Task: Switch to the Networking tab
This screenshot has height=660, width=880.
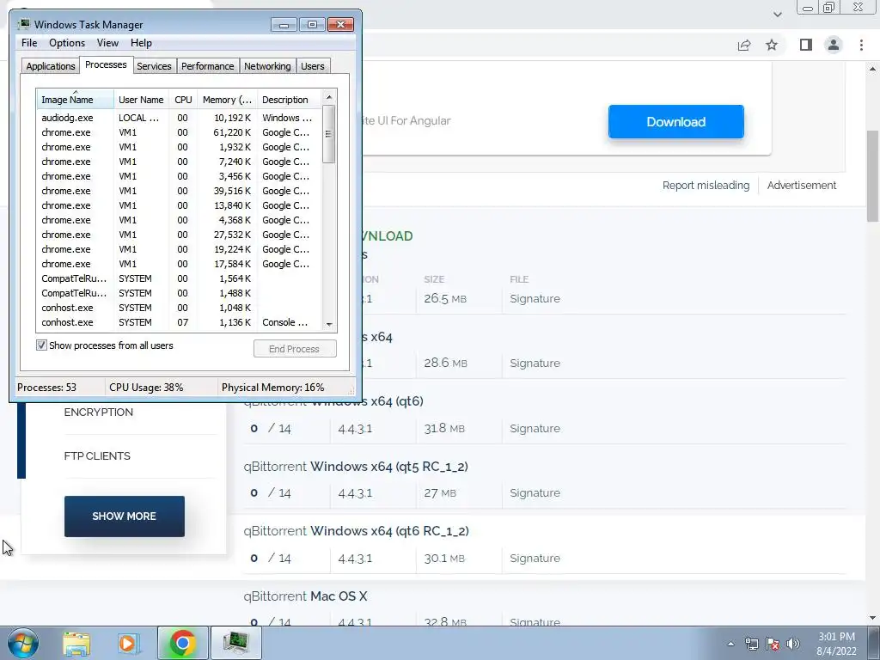Action: click(267, 66)
